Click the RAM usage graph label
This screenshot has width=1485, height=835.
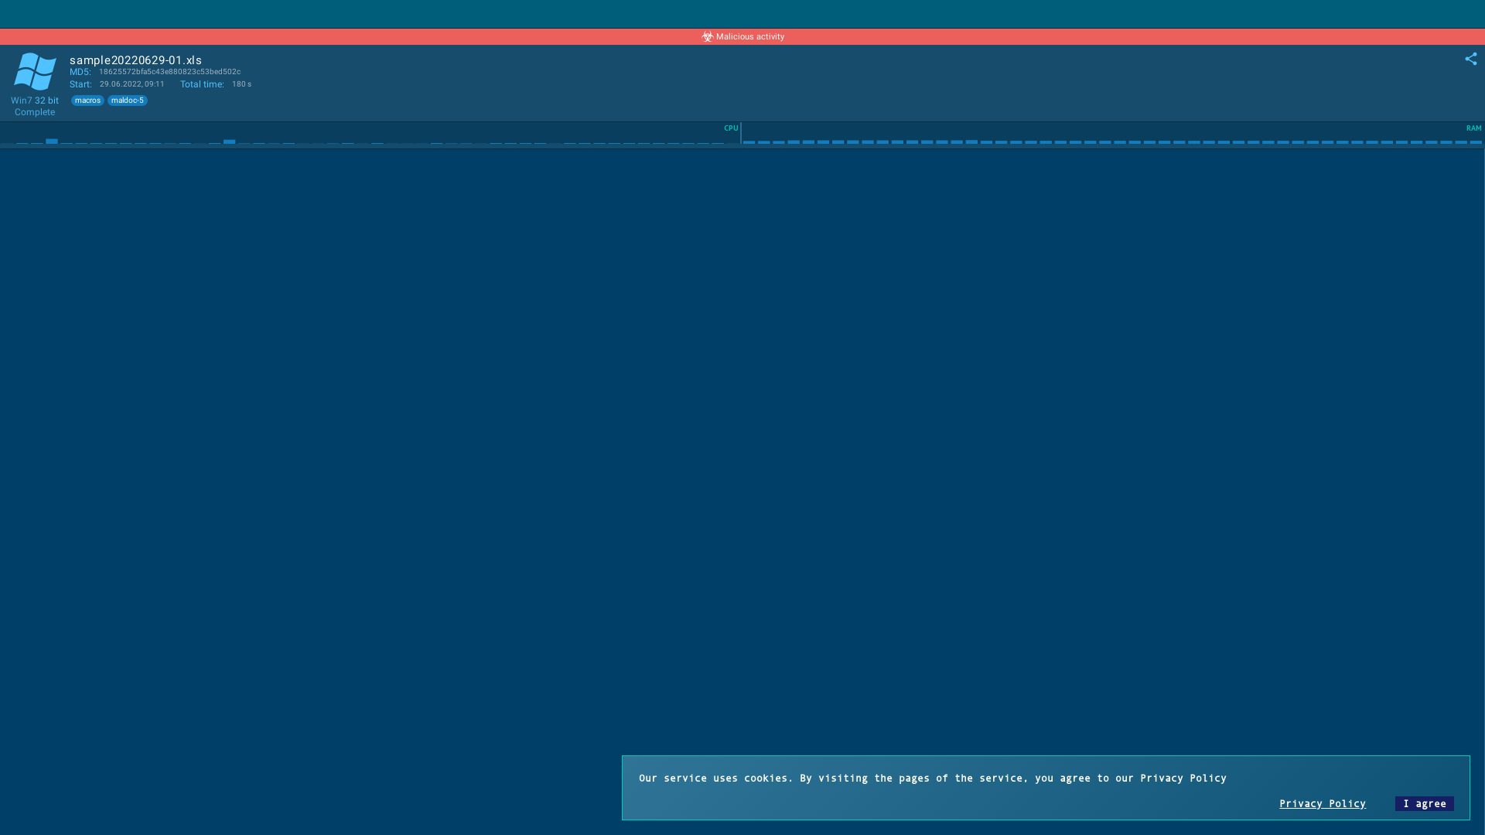tap(1474, 128)
